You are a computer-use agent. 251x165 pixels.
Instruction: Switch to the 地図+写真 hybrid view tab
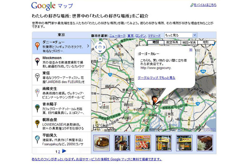[189, 42]
